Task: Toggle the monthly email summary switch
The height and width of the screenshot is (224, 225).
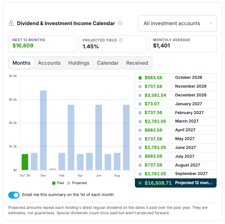Action: tap(14, 195)
